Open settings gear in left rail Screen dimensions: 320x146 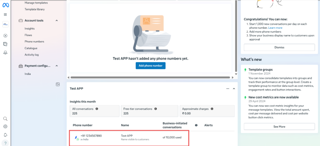(5, 127)
